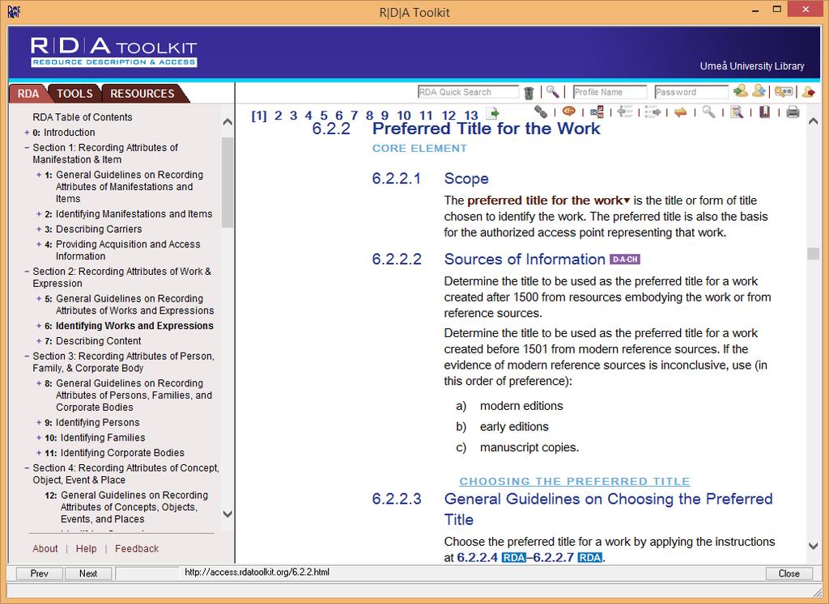829x604 pixels.
Task: Click the print icon
Action: (x=793, y=112)
